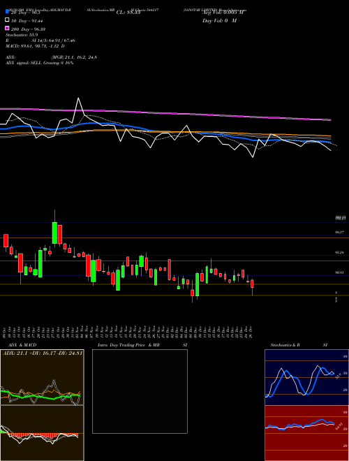Click the 93.24 price axis label
The width and height of the screenshot is (349, 461).
340,252
